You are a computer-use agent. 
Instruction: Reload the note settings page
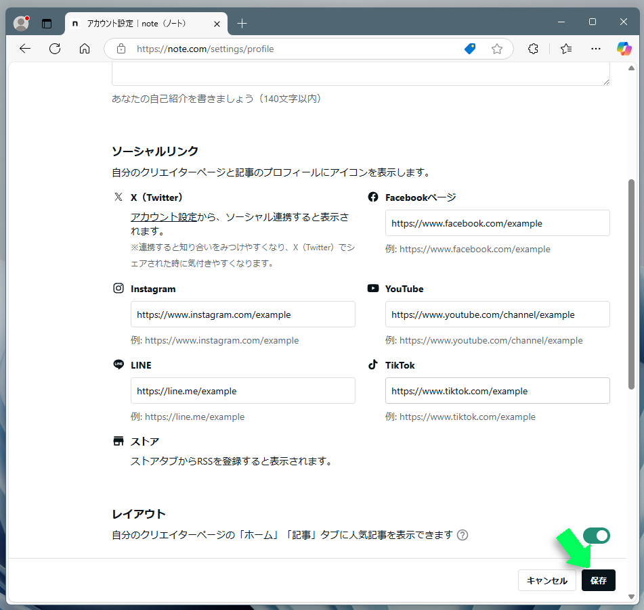(x=55, y=49)
